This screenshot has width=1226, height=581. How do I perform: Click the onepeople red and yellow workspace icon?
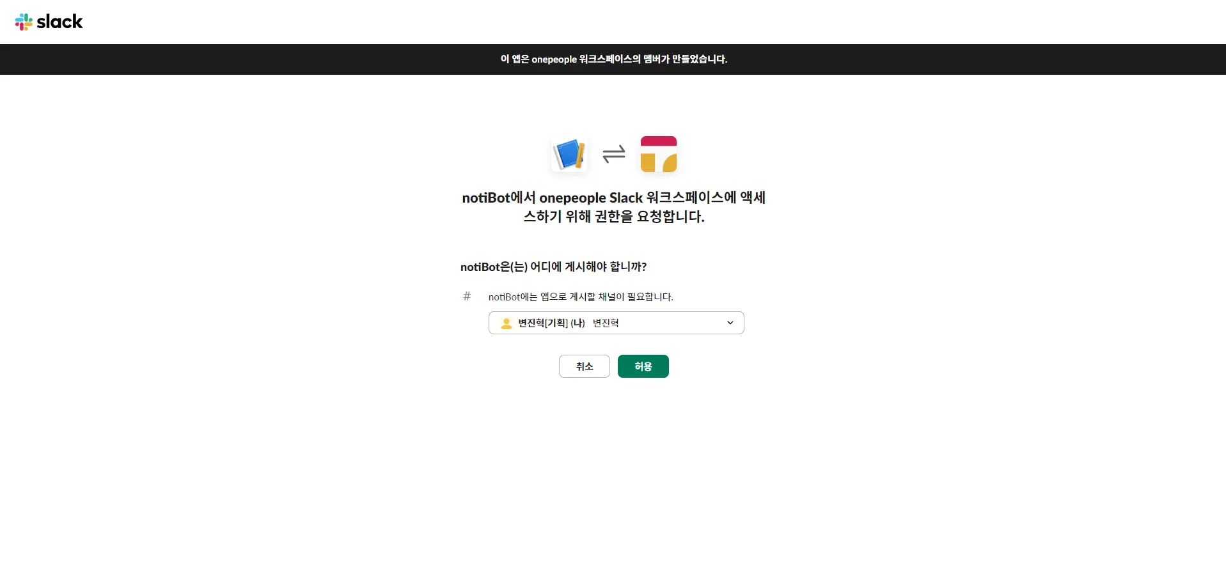point(659,154)
